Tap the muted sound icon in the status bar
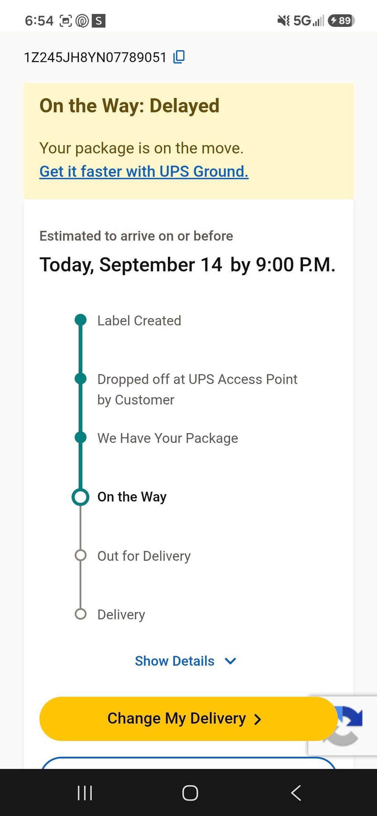 click(284, 21)
